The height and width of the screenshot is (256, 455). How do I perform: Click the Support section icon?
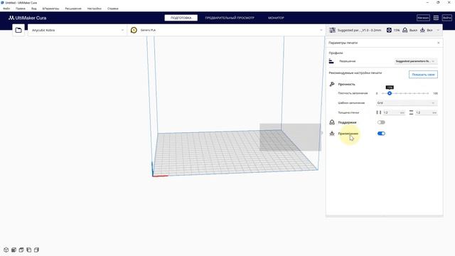[332, 122]
